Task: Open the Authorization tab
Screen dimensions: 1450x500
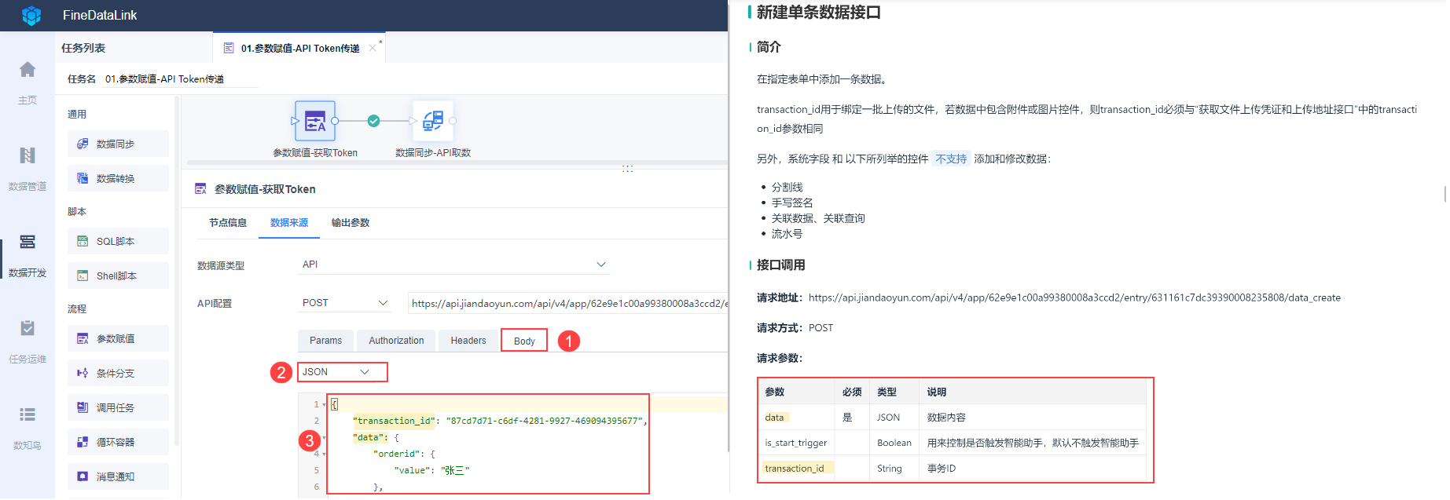Action: [x=396, y=341]
